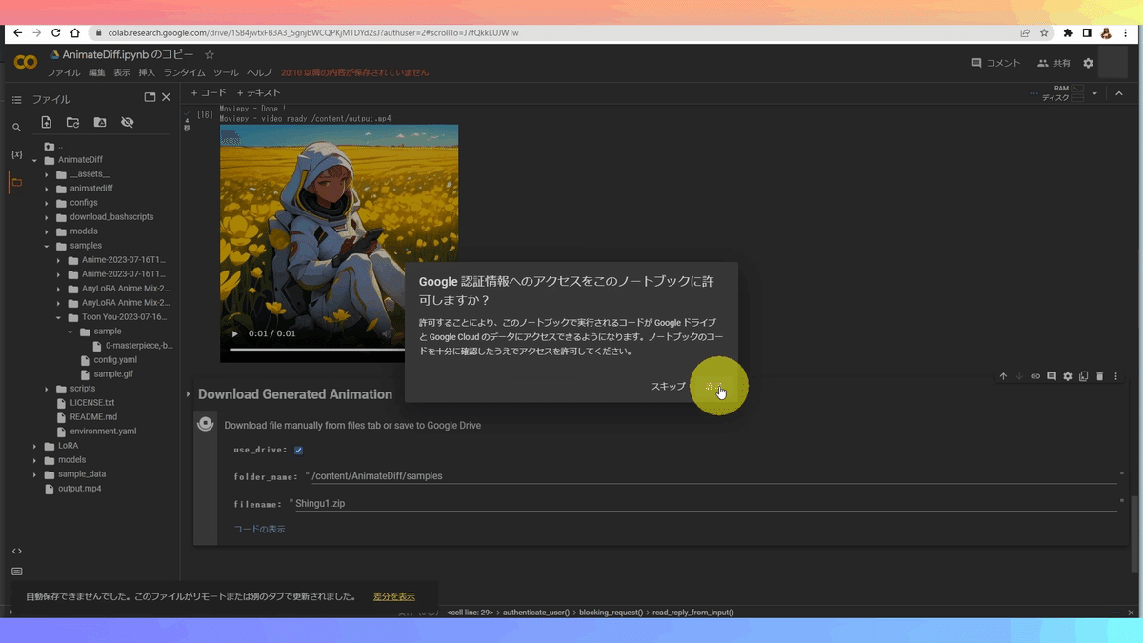The height and width of the screenshot is (643, 1143).
Task: Go back in browser history
Action: [x=17, y=32]
